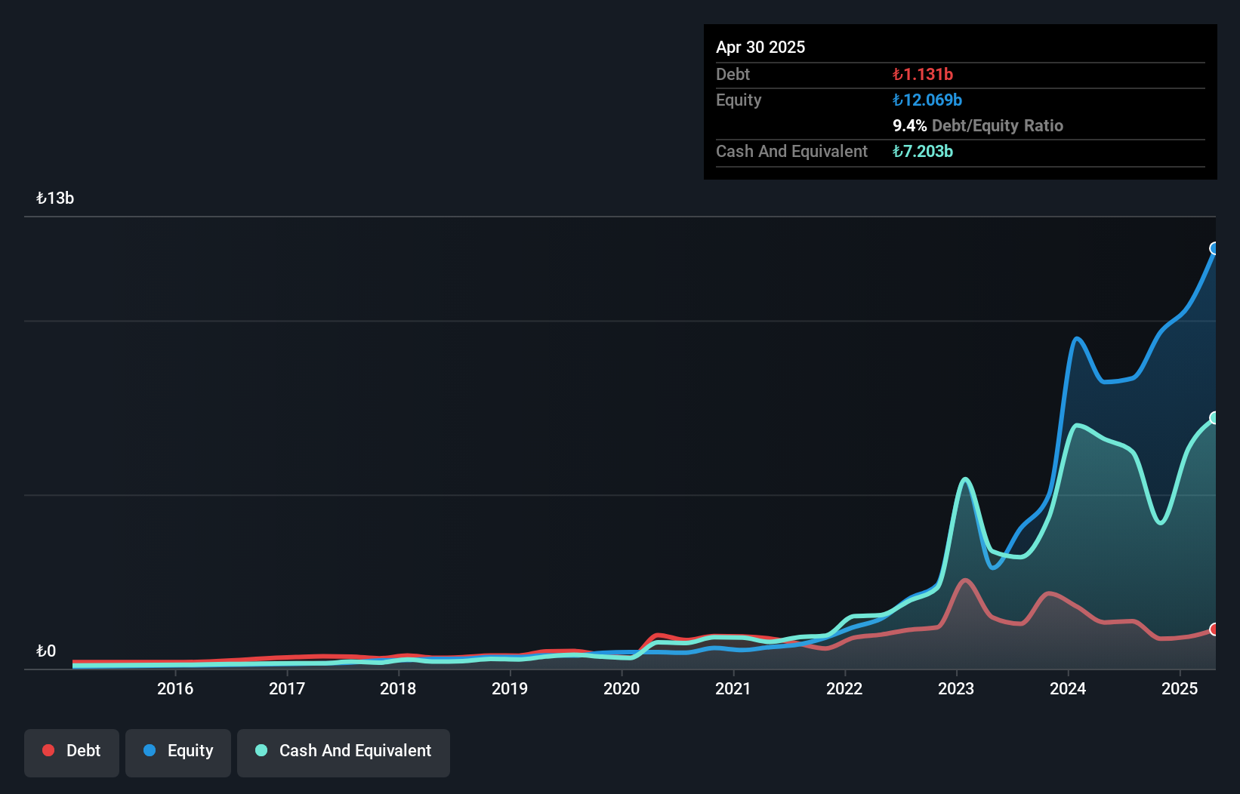This screenshot has height=794, width=1240.
Task: Click the Apr 30 2025 tooltip date
Action: pos(760,47)
